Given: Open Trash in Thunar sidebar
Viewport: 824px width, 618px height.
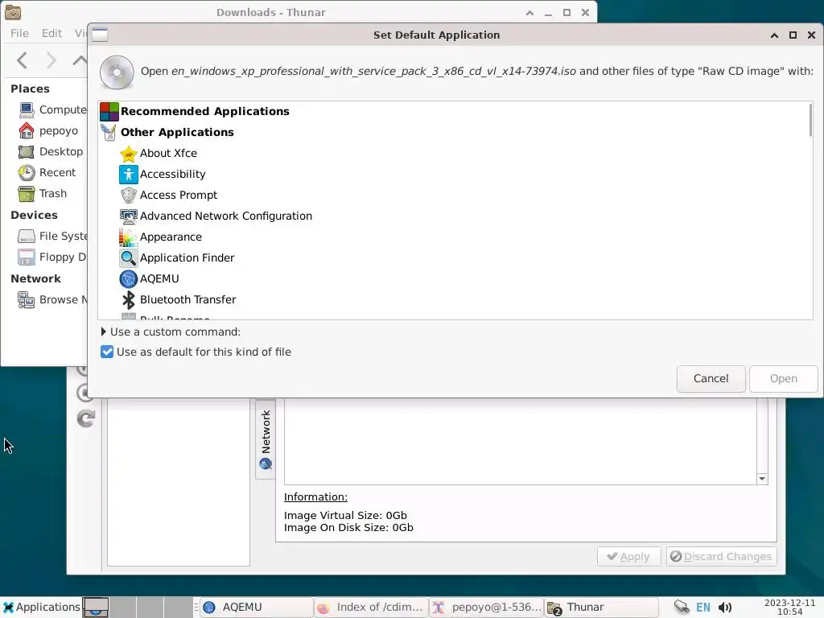Looking at the screenshot, I should tap(43, 194).
